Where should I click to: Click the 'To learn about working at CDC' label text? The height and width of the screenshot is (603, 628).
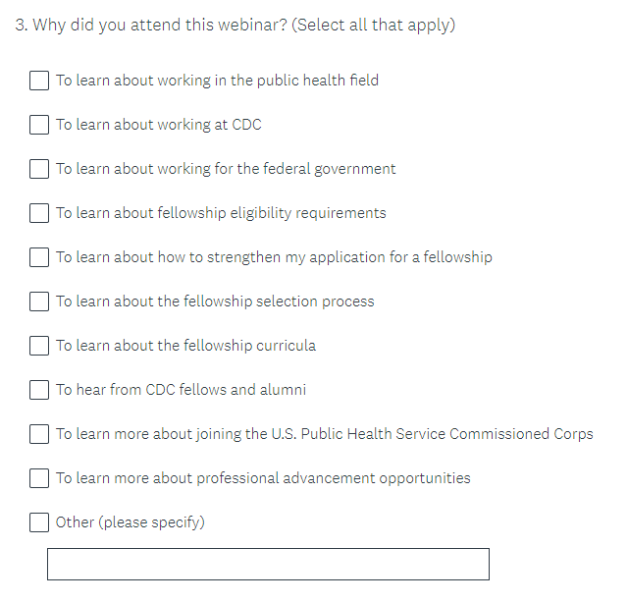pyautogui.click(x=158, y=125)
